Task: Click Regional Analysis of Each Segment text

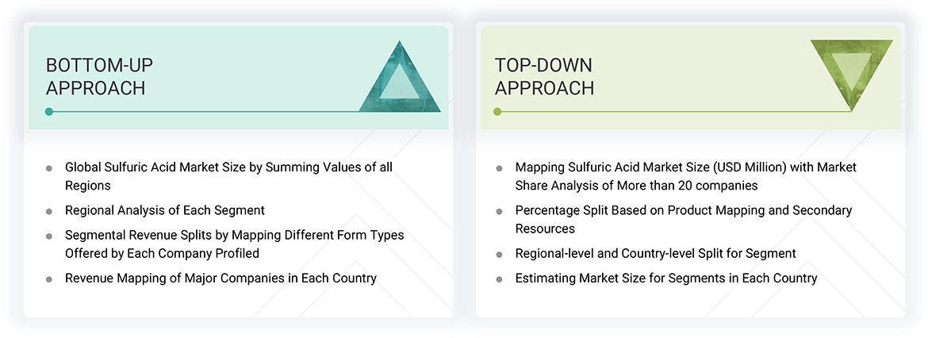Action: 165,210
